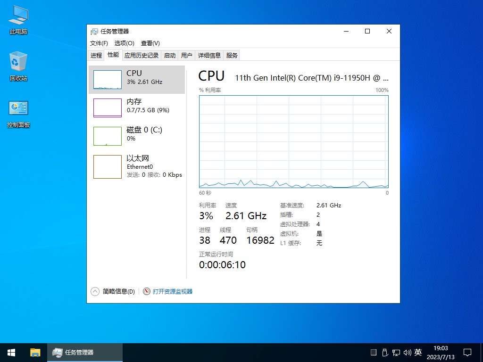483x362 pixels.
Task: Click taskbar clock 19:03
Action: point(441,348)
